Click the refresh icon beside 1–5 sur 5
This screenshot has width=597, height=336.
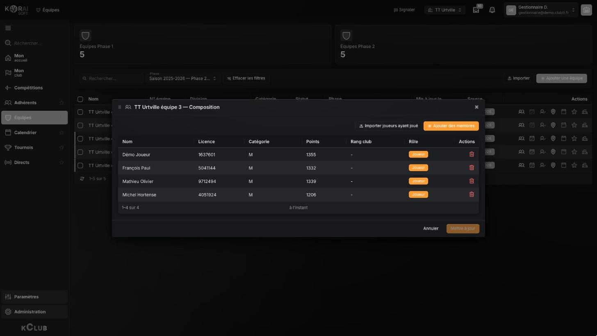pyautogui.click(x=82, y=179)
